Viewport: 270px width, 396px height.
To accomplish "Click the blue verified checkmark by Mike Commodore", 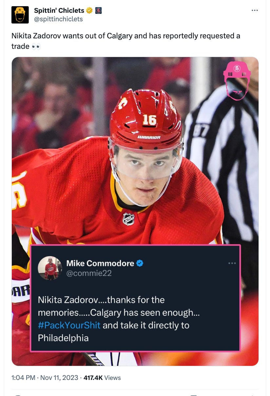I will [140, 263].
